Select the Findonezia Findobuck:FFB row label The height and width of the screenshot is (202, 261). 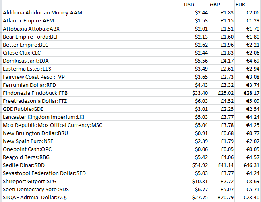pos(92,93)
